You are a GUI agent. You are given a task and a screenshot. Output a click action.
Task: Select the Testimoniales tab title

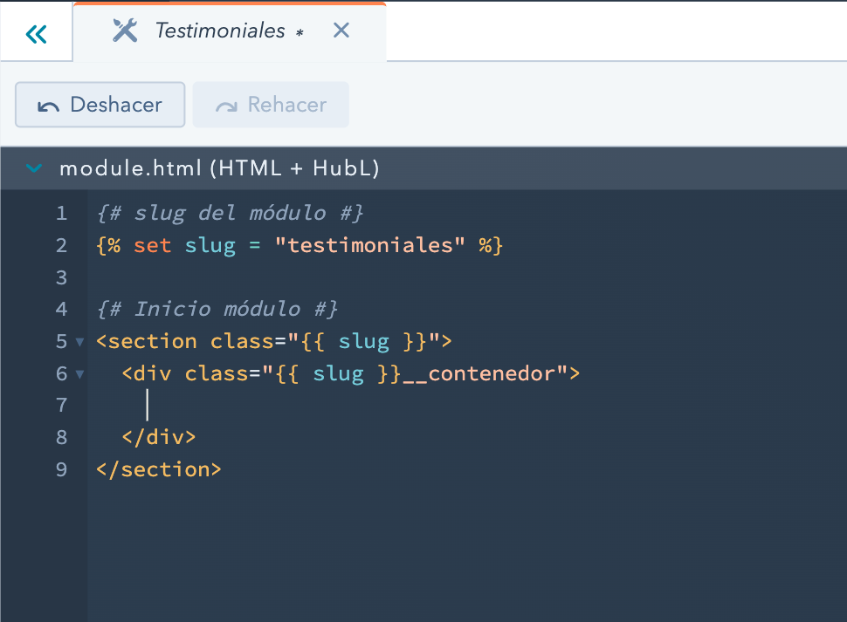[x=220, y=31]
